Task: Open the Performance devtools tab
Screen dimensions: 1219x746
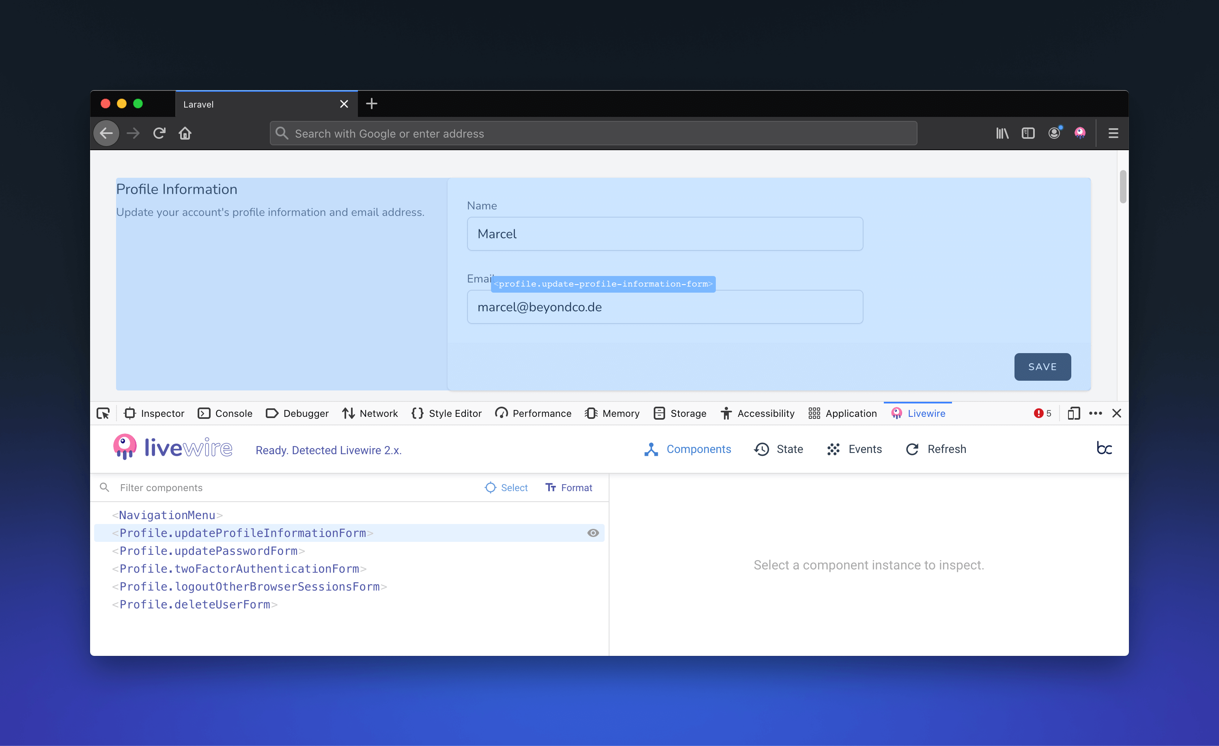Action: [x=533, y=413]
